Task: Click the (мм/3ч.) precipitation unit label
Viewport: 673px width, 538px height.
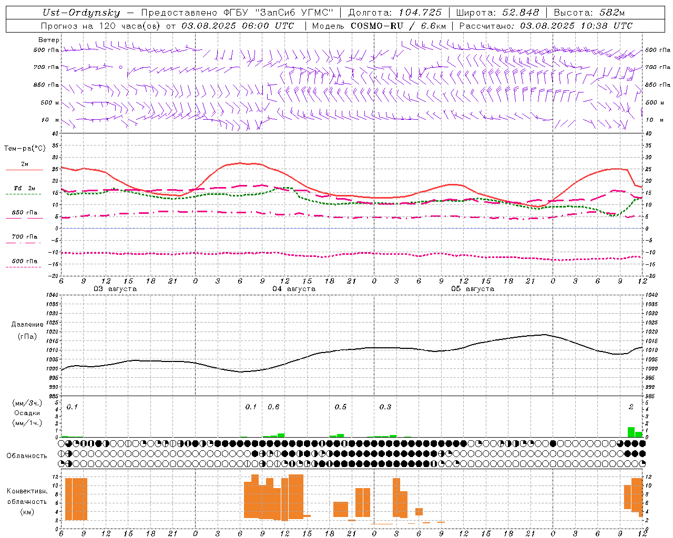Action: (x=27, y=403)
